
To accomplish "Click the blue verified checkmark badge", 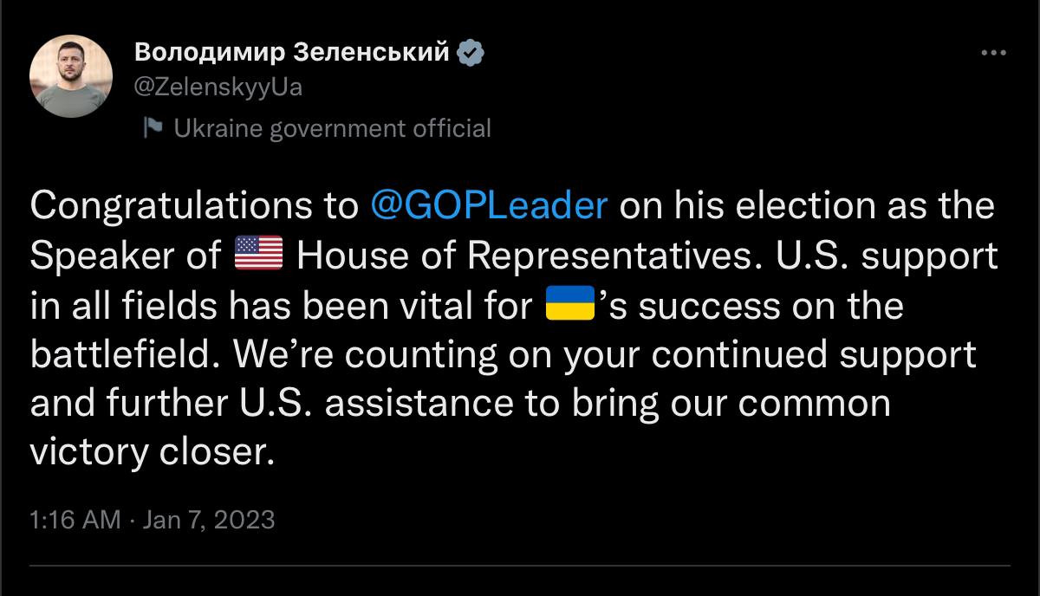I will pos(471,53).
